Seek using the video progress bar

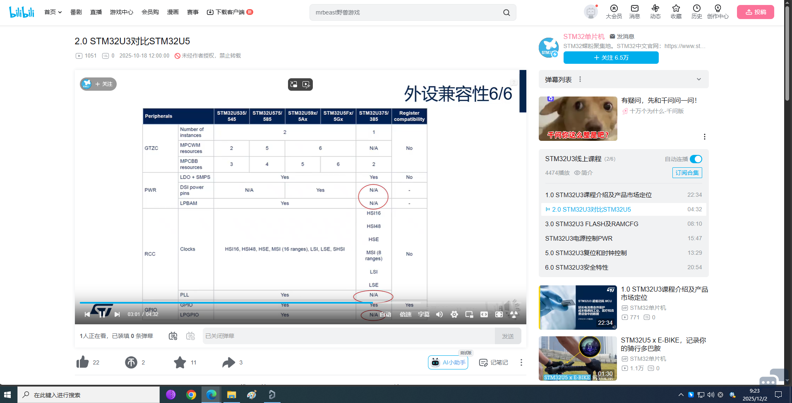(x=300, y=303)
